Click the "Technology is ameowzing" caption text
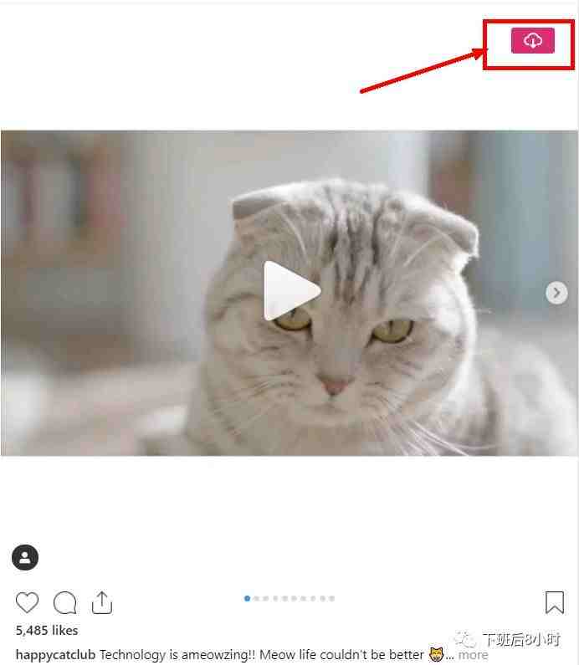 pyautogui.click(x=177, y=655)
